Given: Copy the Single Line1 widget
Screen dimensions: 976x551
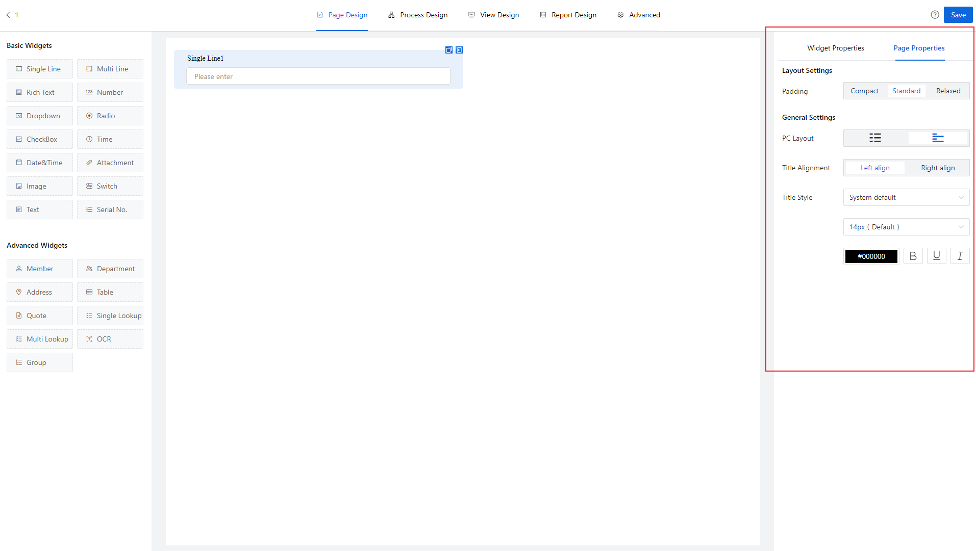Looking at the screenshot, I should click(449, 50).
